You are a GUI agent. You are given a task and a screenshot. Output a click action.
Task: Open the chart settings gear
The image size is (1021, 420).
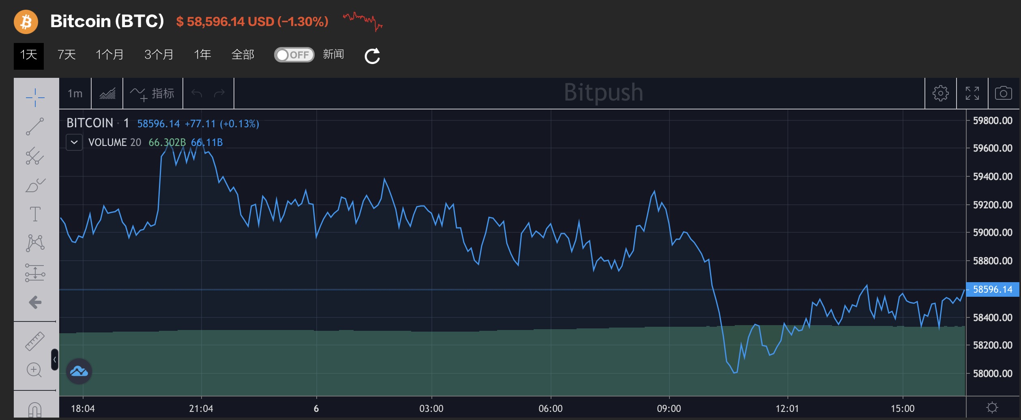(940, 94)
